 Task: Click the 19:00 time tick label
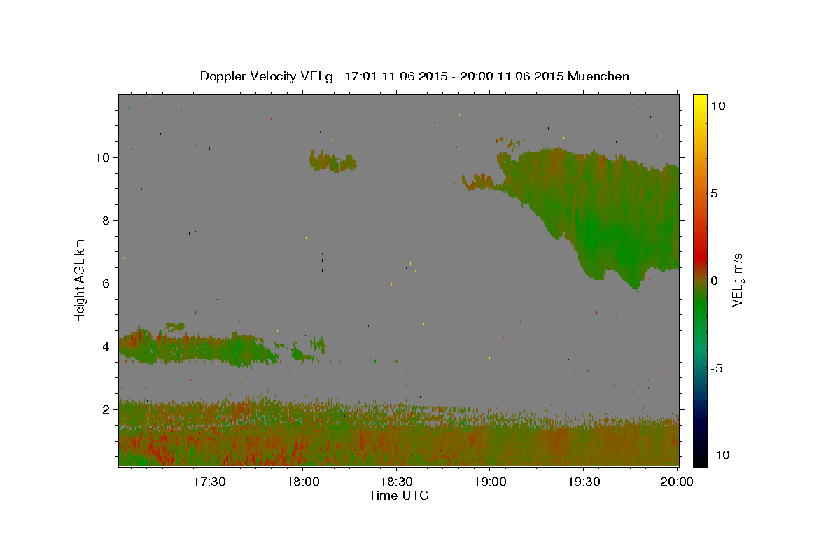coord(490,482)
